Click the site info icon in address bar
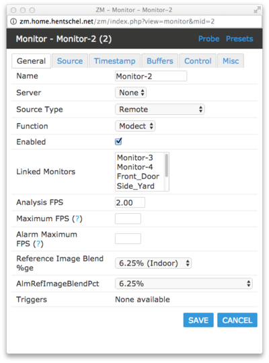269x363 pixels. (x=13, y=22)
